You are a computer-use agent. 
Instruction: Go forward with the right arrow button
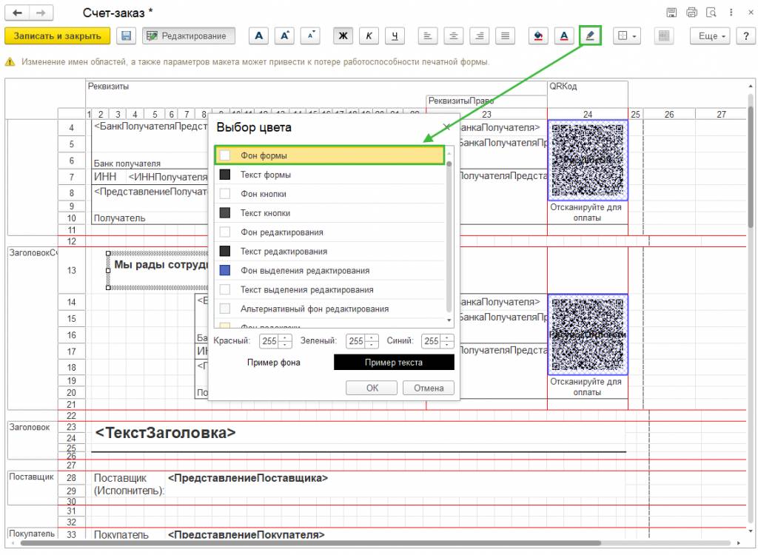coord(41,13)
